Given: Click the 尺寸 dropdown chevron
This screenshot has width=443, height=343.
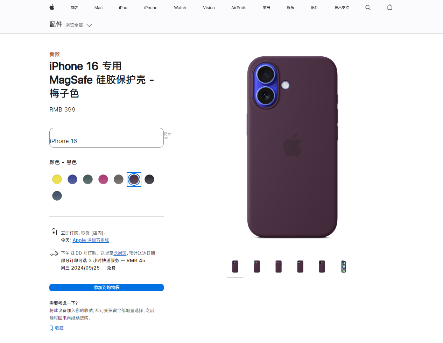Looking at the screenshot, I should coord(166,138).
